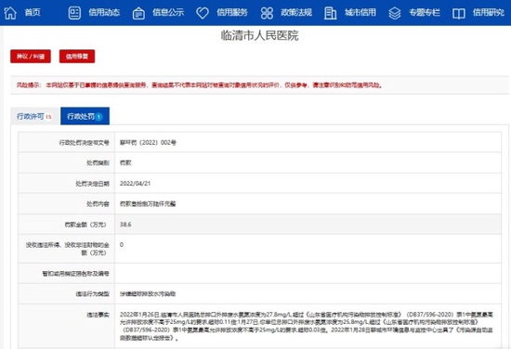This screenshot has height=349, width=511.
Task: Click the building icon for 城市信用
Action: (x=330, y=13)
